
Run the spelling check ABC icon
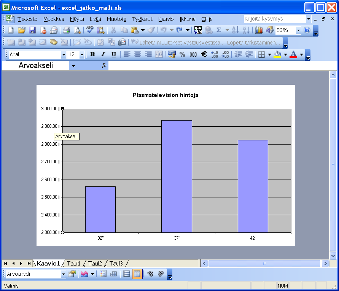90,30
